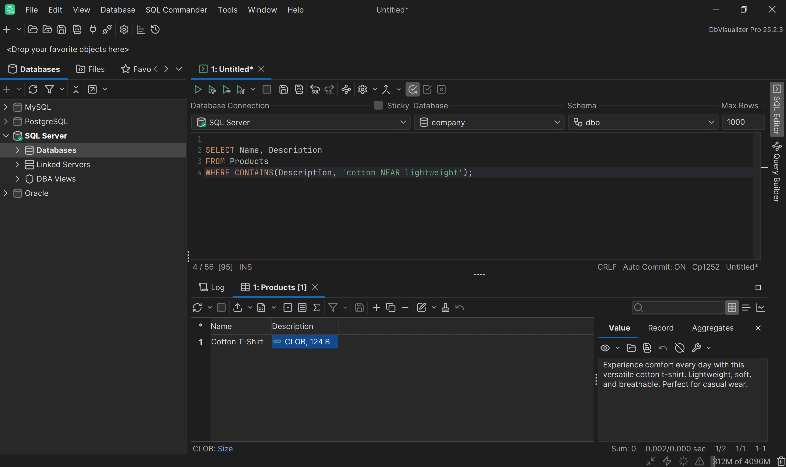Duplicate selected row icon
This screenshot has height=467, width=786.
tap(390, 307)
